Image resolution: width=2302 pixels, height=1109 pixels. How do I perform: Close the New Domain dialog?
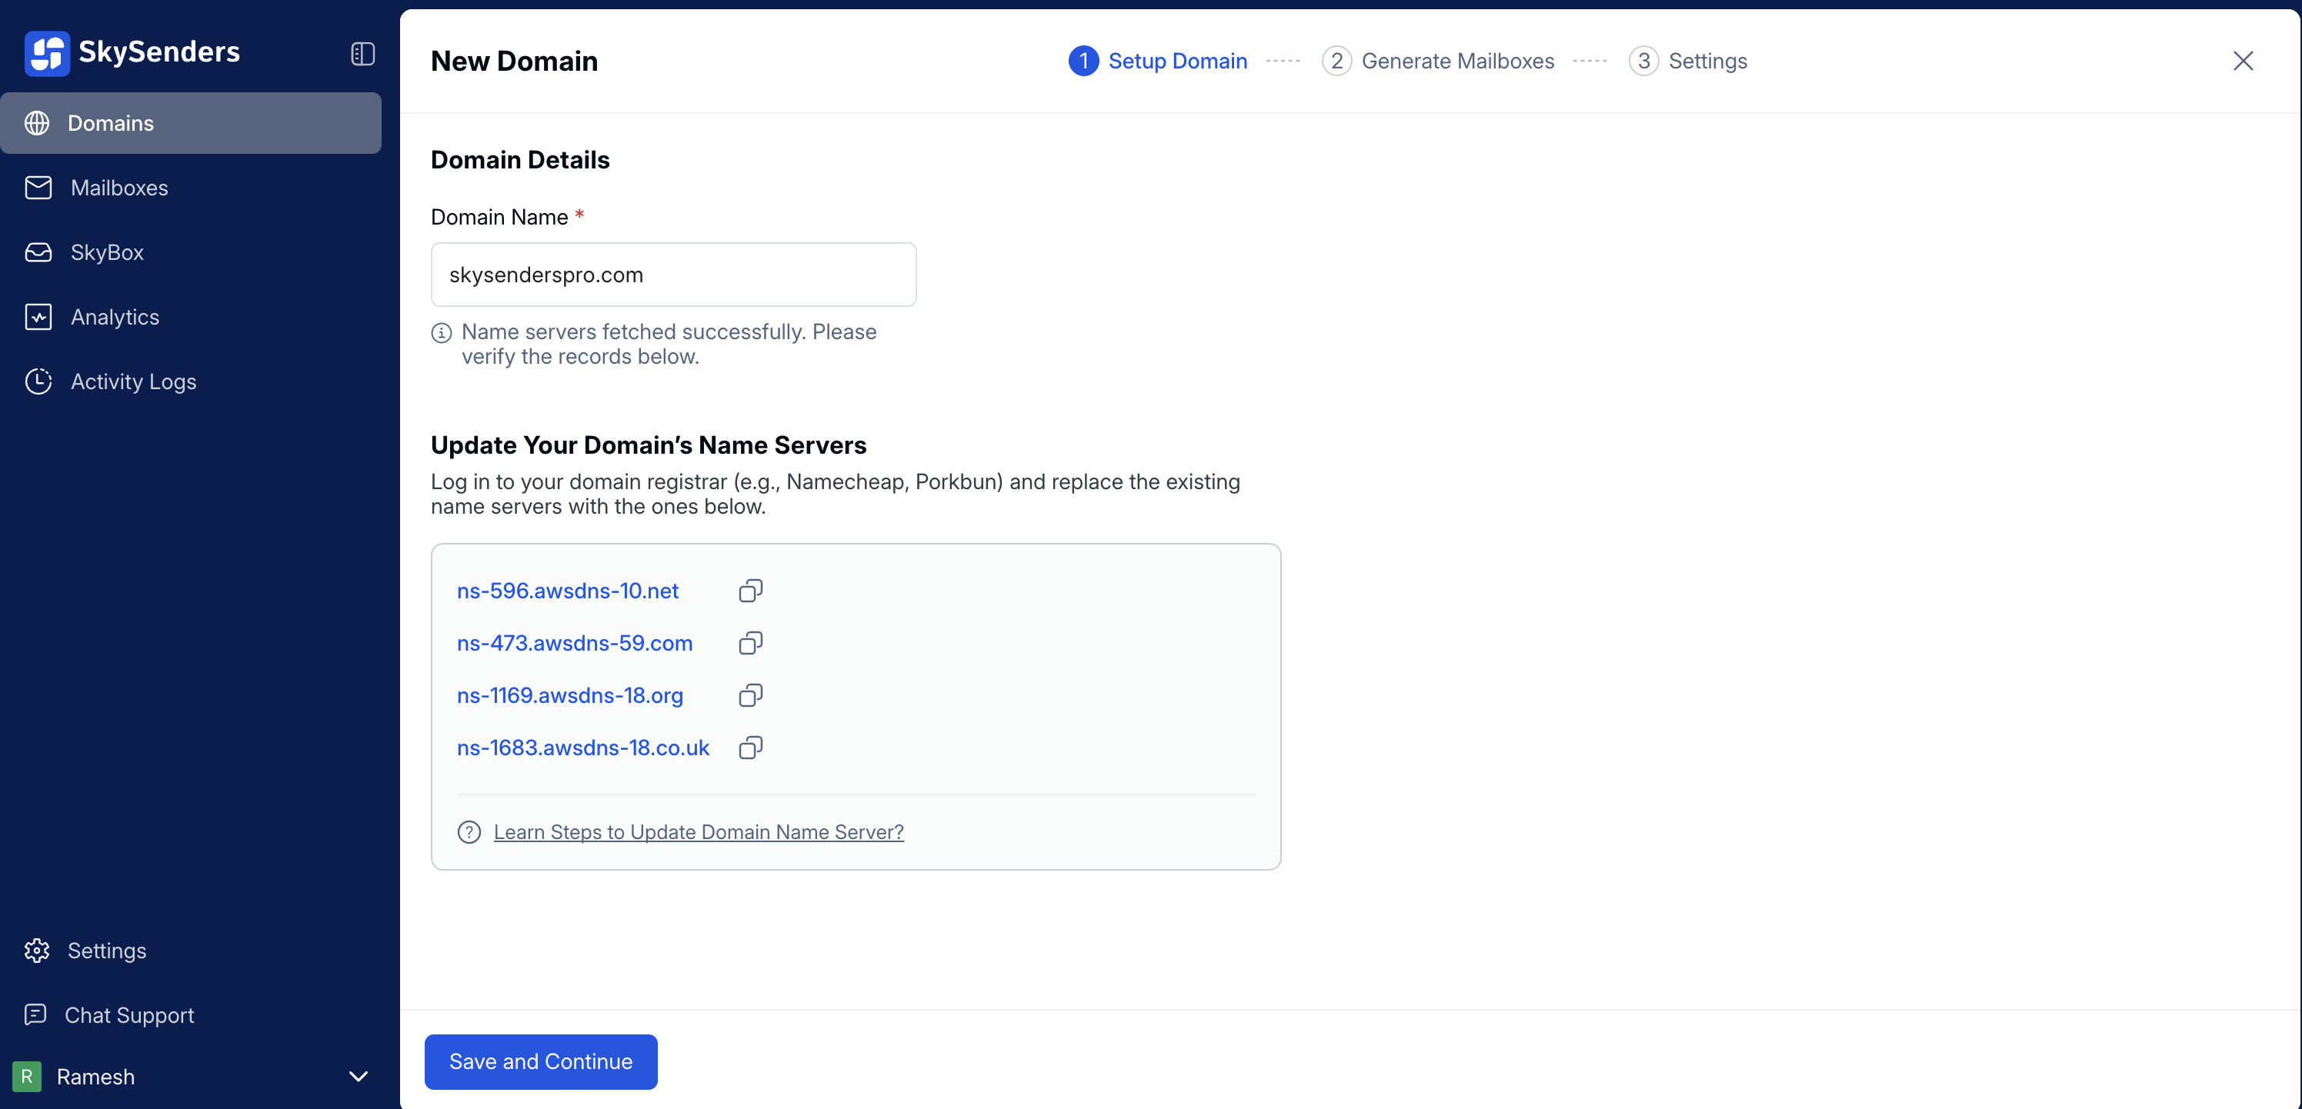coord(2242,61)
